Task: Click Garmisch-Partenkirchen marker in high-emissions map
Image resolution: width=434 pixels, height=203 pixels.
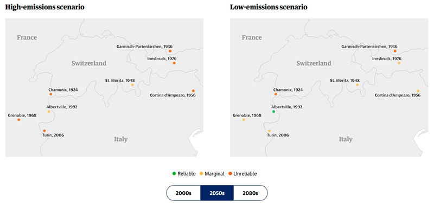Action: 170,51
